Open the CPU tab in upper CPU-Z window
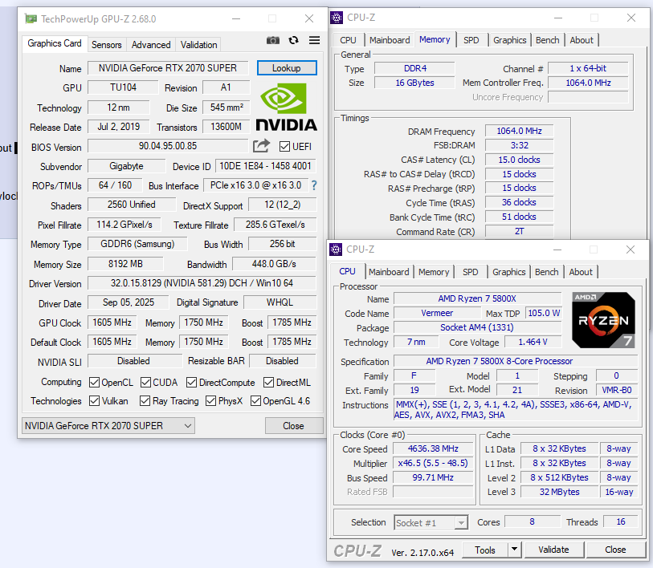The width and height of the screenshot is (653, 568). click(348, 40)
